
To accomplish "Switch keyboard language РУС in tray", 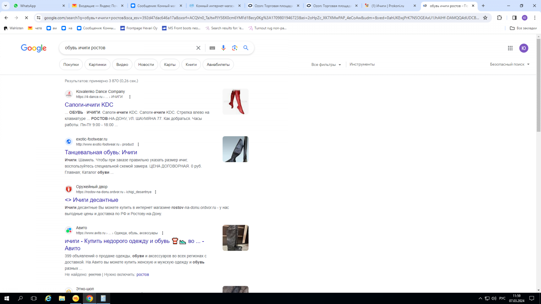I will coord(502,298).
